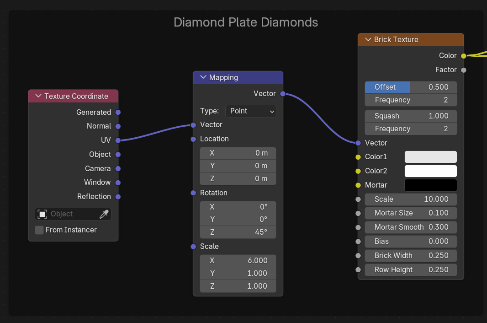
Task: Collapse the Texture Coordinate node
Action: tap(38, 96)
